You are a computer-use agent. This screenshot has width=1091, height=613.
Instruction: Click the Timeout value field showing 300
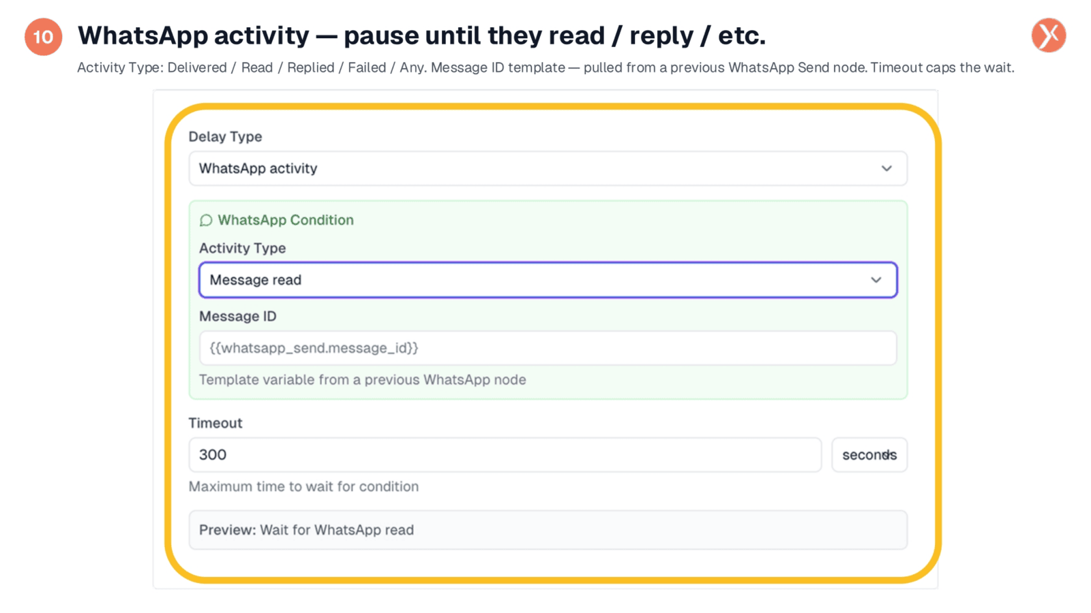(x=505, y=455)
